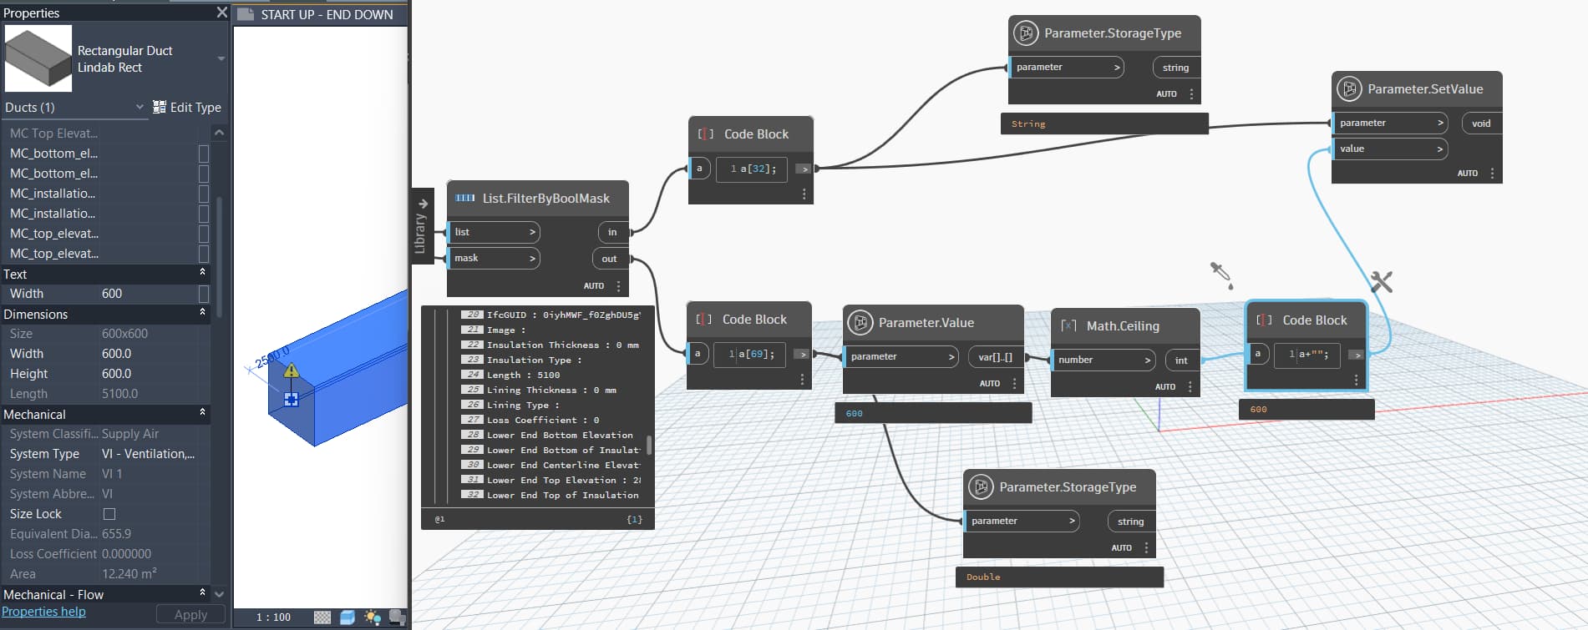Viewport: 1588px width, 630px height.
Task: Open bottom Parameter.StorageType options menu
Action: pos(1146,548)
